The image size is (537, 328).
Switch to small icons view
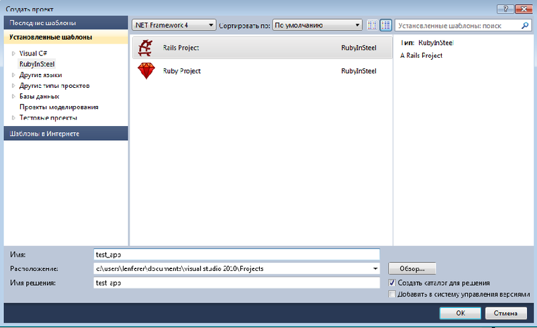[x=372, y=25]
